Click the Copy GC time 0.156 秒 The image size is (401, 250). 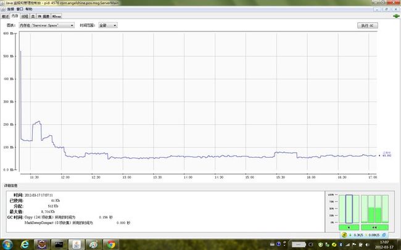pyautogui.click(x=106, y=217)
